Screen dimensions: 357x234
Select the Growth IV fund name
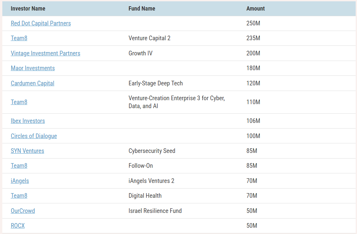[x=140, y=53]
